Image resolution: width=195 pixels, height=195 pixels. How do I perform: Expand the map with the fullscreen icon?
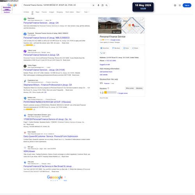click(143, 19)
